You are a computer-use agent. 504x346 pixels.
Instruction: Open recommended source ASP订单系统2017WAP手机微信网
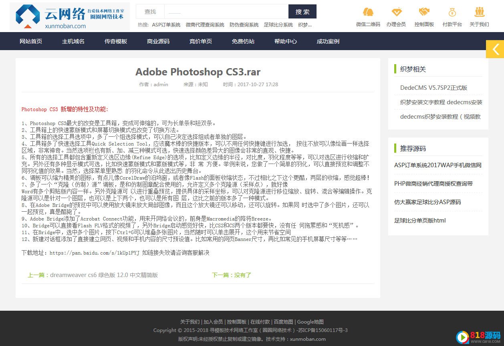(x=438, y=165)
